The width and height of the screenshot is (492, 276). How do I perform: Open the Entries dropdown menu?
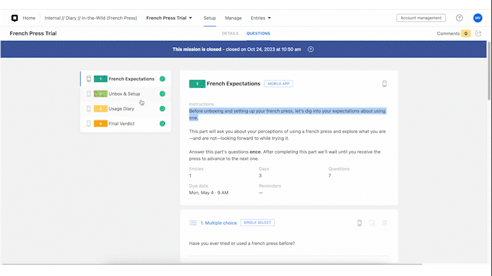260,18
